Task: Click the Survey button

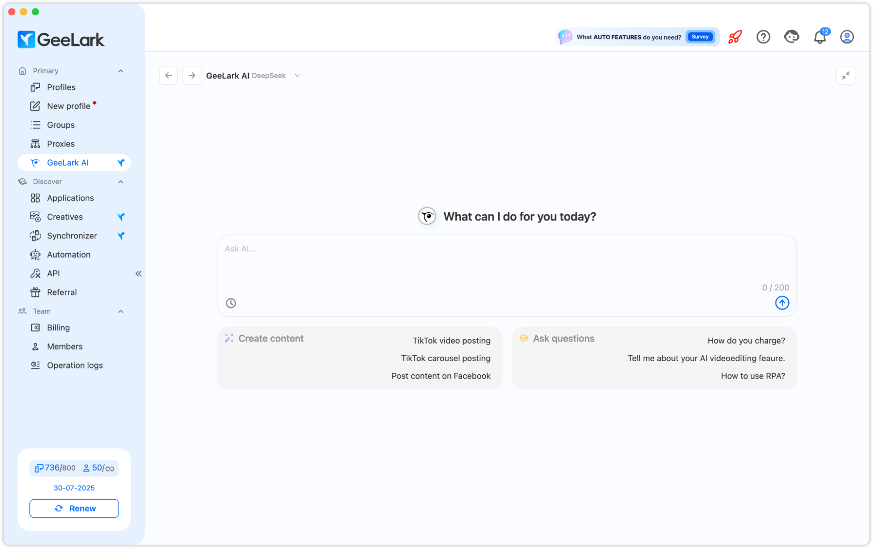Action: 700,37
